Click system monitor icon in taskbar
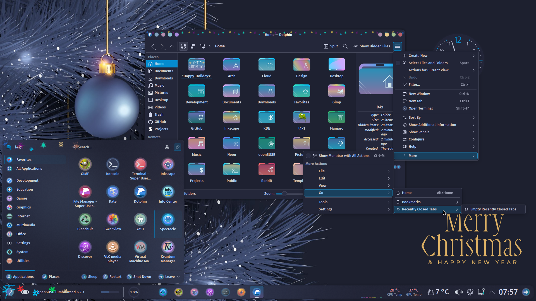 163,292
